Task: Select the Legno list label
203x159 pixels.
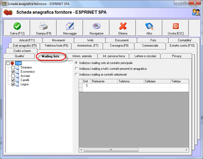Action: click(25, 84)
